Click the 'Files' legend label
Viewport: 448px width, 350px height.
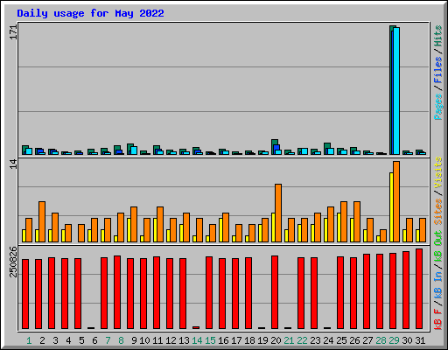pos(438,70)
